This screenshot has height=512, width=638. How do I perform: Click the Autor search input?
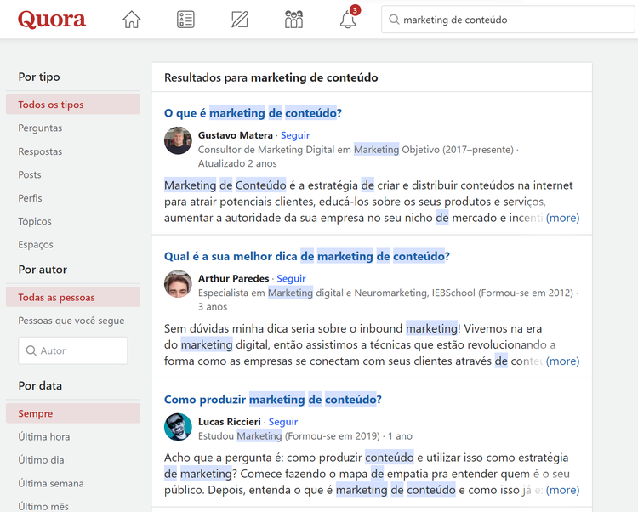click(x=73, y=350)
